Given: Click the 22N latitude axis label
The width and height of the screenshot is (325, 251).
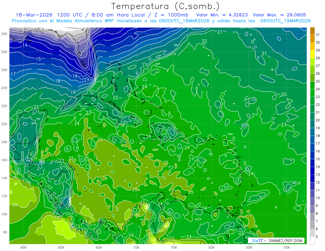Looking at the screenshot, I should pos(4,106).
